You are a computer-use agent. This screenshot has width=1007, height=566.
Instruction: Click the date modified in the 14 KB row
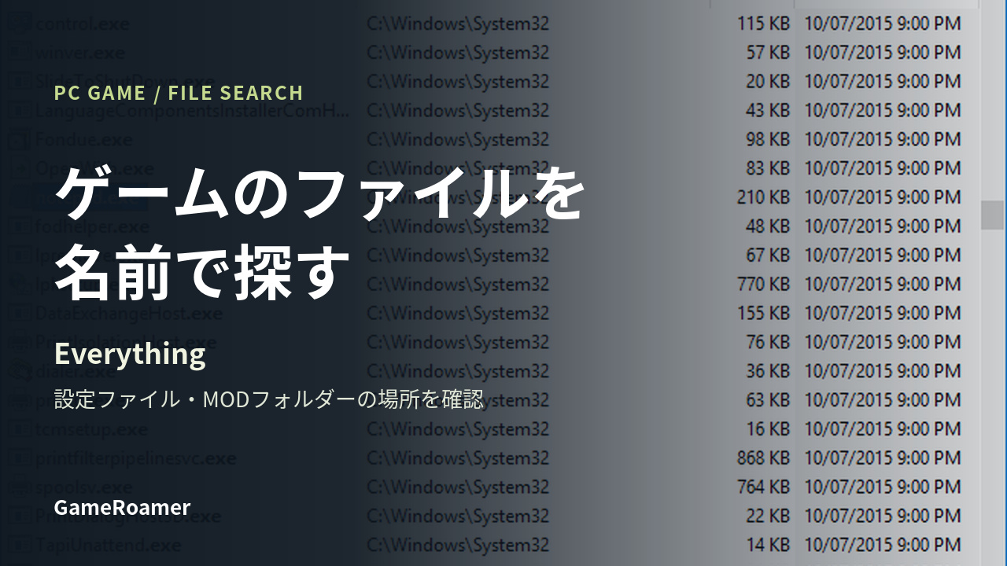tap(882, 545)
